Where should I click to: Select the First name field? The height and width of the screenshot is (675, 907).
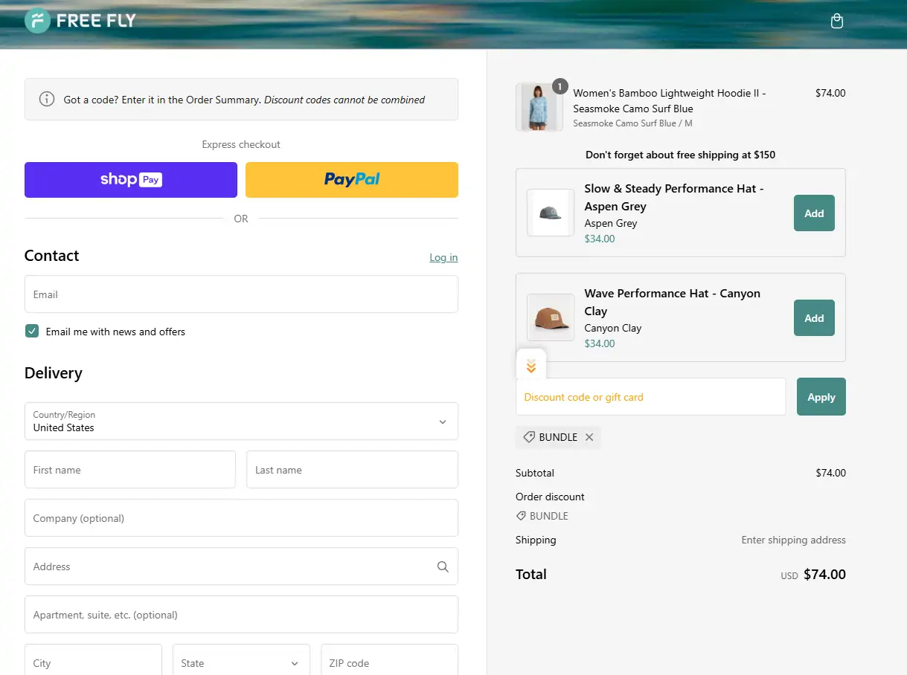[x=130, y=470]
